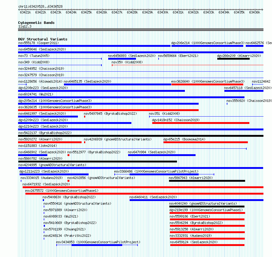Select the black nsv5847943 (Almarri2020) bar
272x257 pixels.
(207, 181)
